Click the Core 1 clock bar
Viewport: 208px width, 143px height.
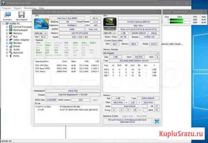[x=180, y=22]
